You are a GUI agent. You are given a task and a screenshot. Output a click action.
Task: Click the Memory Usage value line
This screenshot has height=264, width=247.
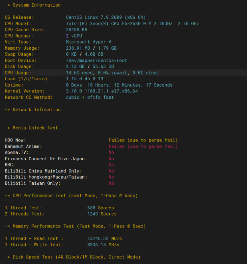[91, 48]
